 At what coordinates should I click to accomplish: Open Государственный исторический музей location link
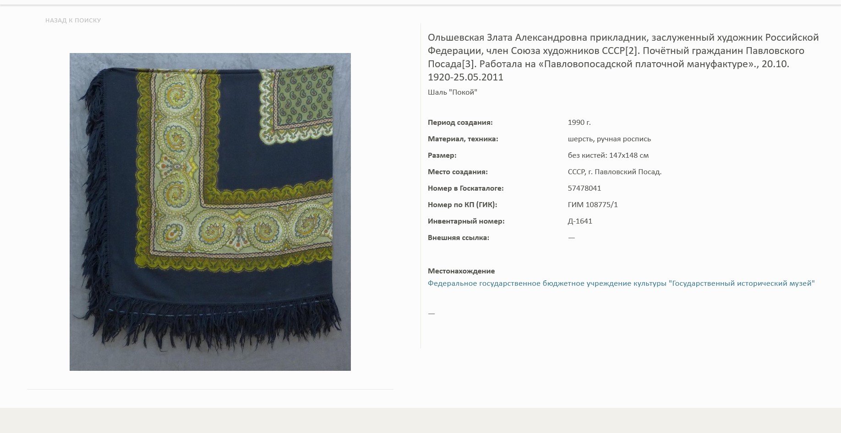coord(621,283)
